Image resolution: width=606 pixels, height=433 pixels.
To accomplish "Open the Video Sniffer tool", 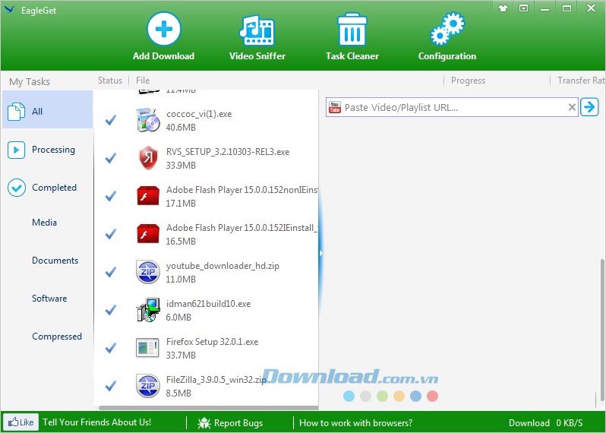I will (256, 31).
